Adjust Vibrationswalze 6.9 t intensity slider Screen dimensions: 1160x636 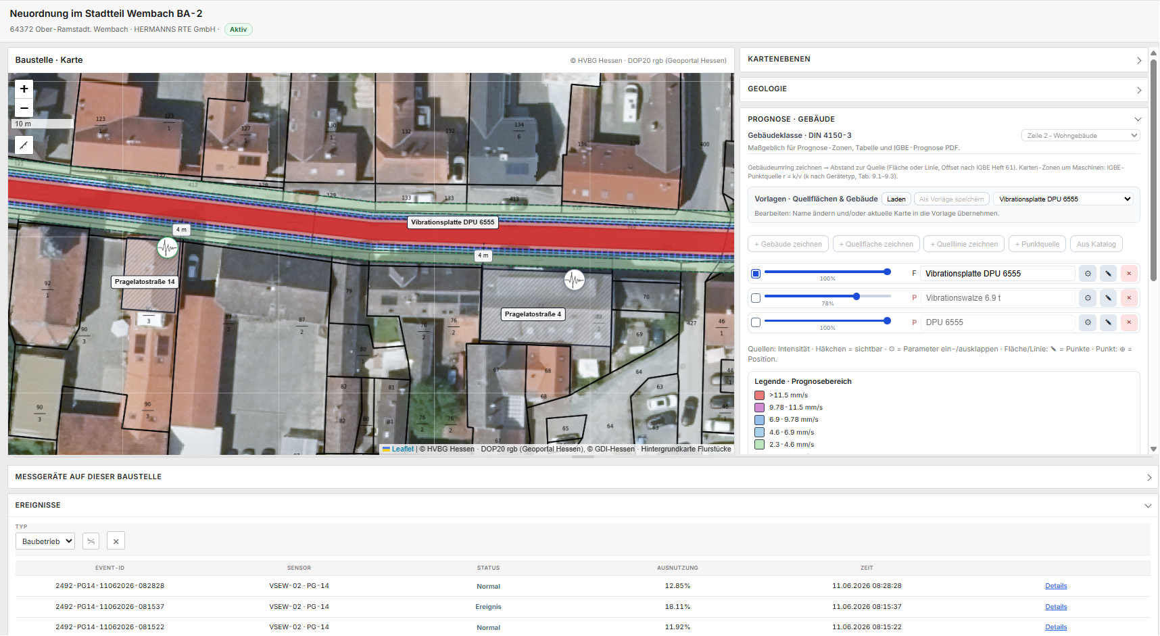click(x=827, y=296)
